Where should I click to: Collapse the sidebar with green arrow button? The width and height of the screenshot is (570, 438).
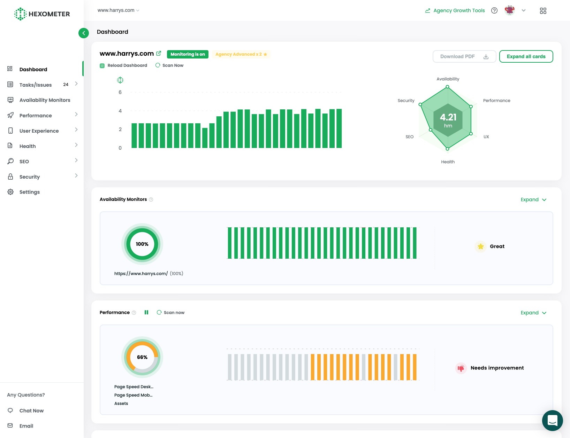pyautogui.click(x=84, y=33)
